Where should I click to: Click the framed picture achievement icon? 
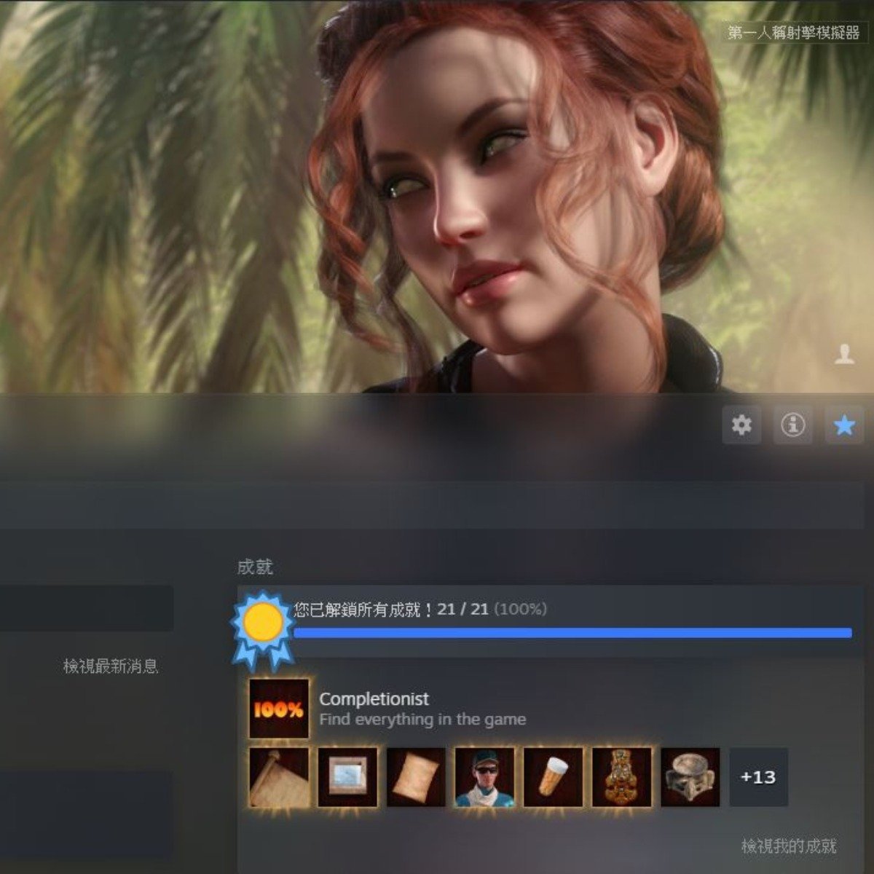point(347,777)
